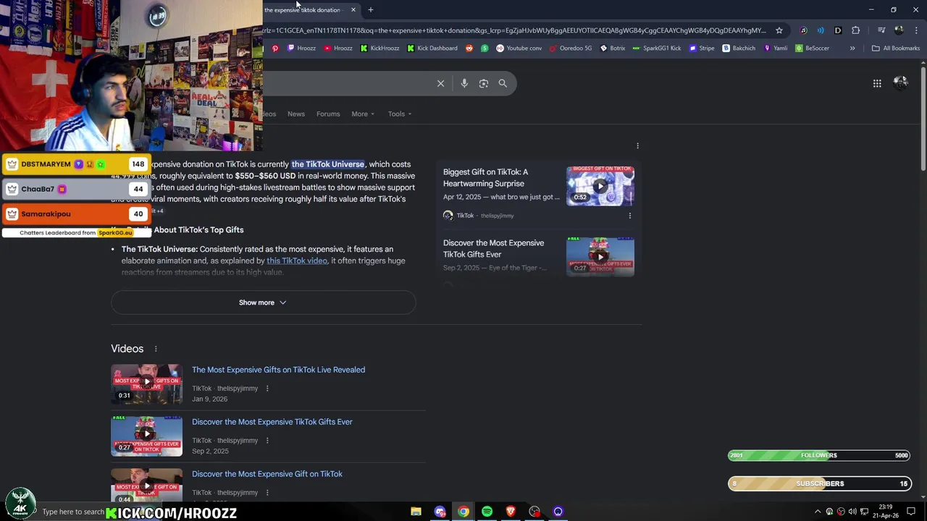Open the Google apps grid
The image size is (927, 521).
pos(877,83)
